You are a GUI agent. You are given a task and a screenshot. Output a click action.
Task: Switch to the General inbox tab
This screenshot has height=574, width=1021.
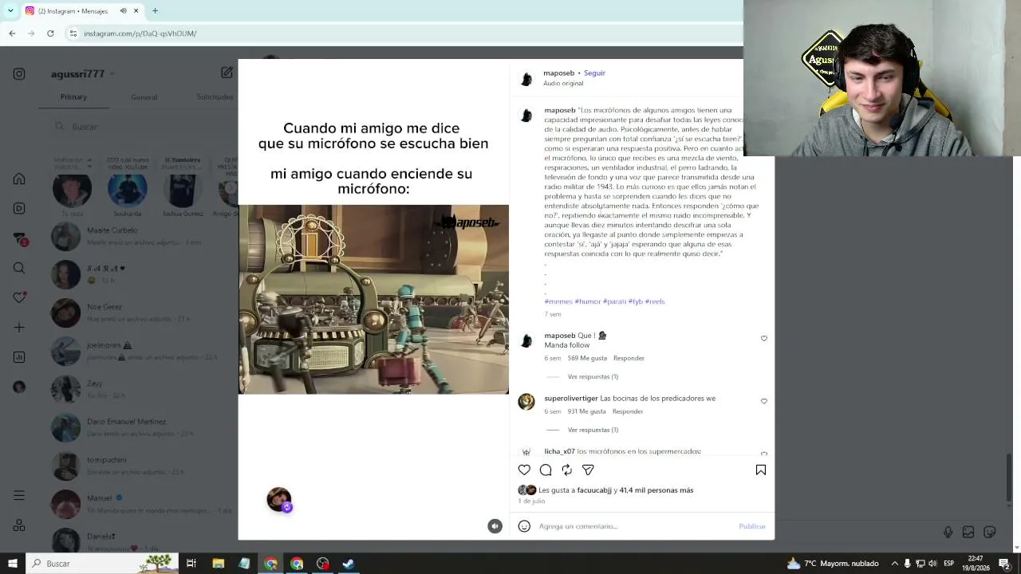[x=144, y=97]
